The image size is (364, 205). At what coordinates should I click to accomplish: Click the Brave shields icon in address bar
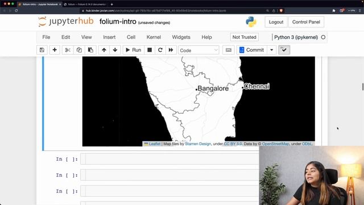(281, 11)
